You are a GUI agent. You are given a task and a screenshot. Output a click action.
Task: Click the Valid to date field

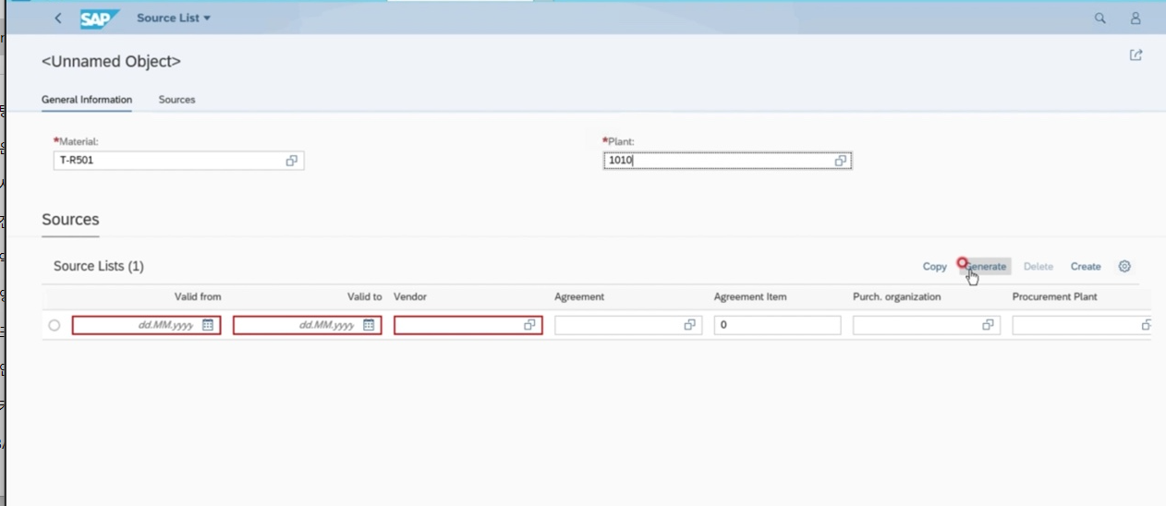pos(307,325)
